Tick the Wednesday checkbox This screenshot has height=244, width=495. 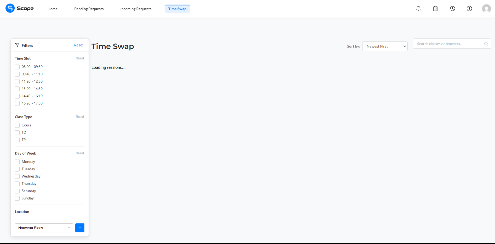coord(17,177)
